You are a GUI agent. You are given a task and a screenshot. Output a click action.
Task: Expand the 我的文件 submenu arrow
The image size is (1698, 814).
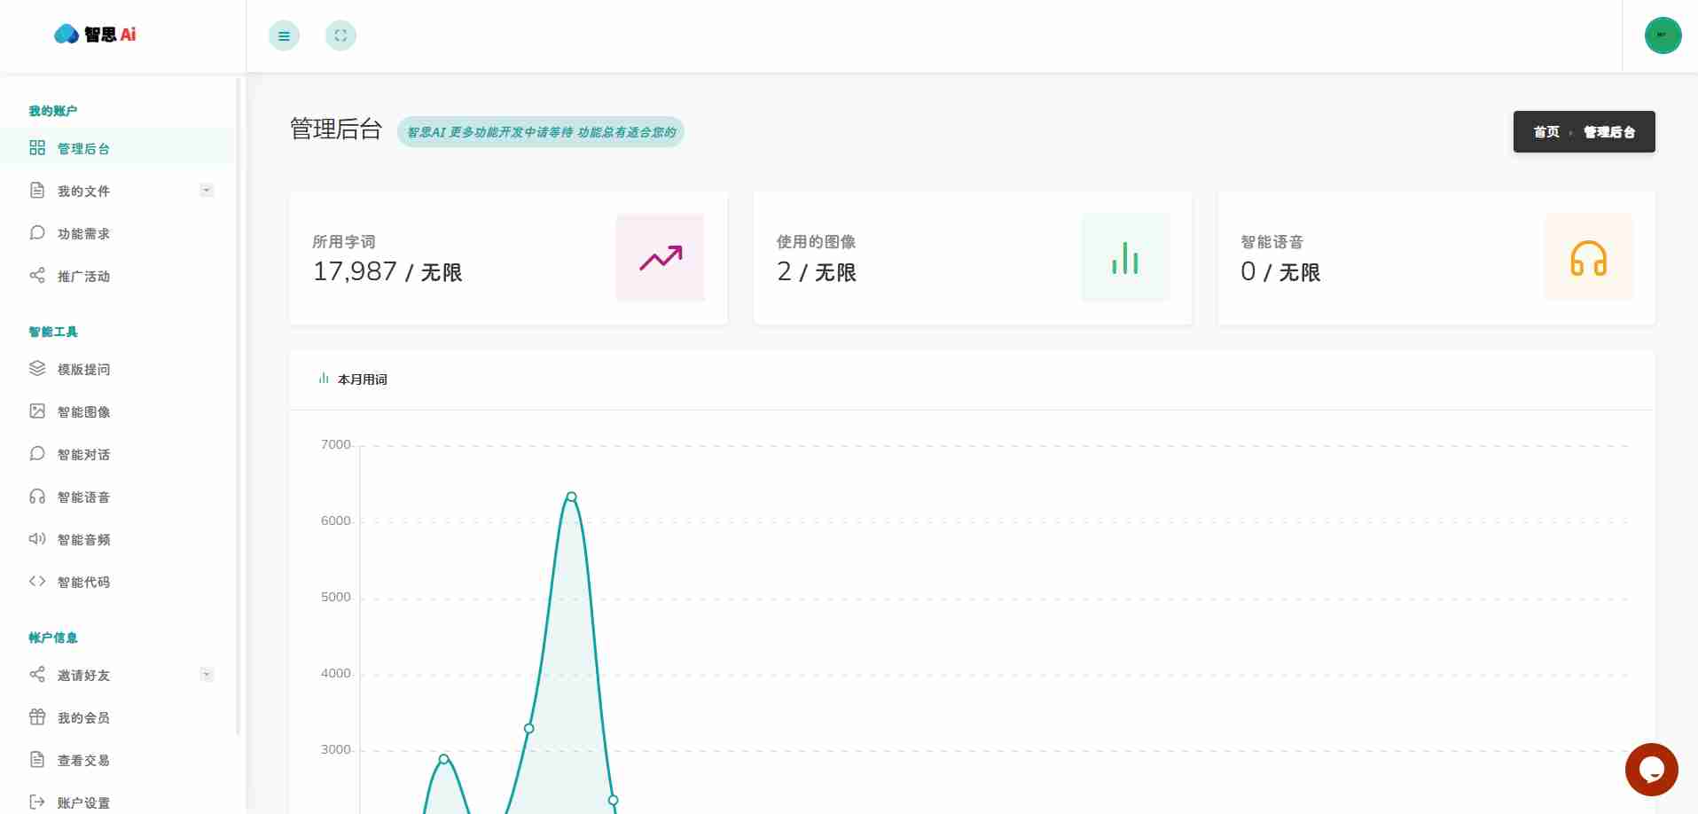click(x=207, y=191)
